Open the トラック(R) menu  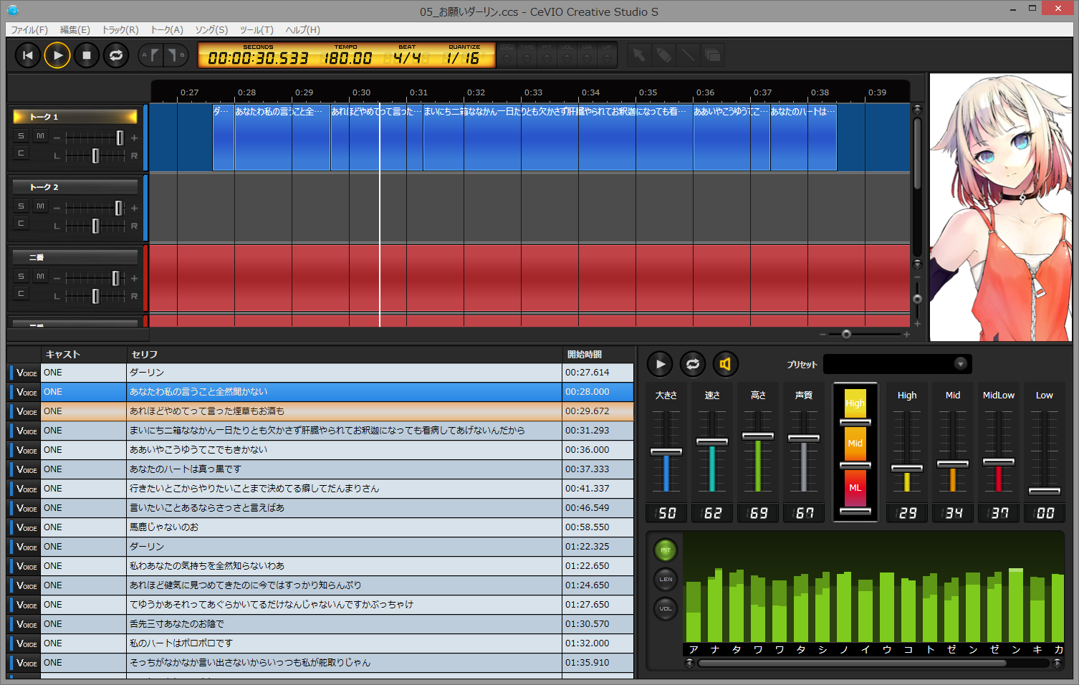click(120, 30)
